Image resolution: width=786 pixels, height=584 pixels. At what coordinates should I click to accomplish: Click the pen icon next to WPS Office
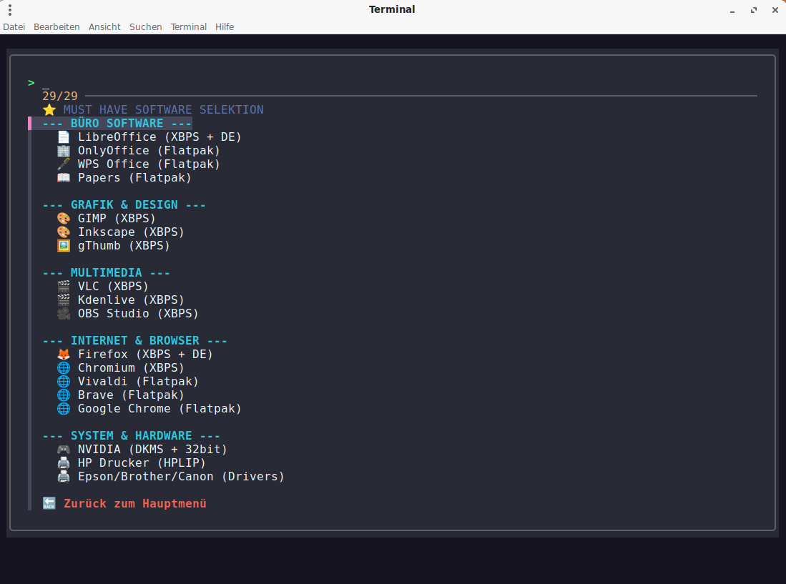(64, 164)
